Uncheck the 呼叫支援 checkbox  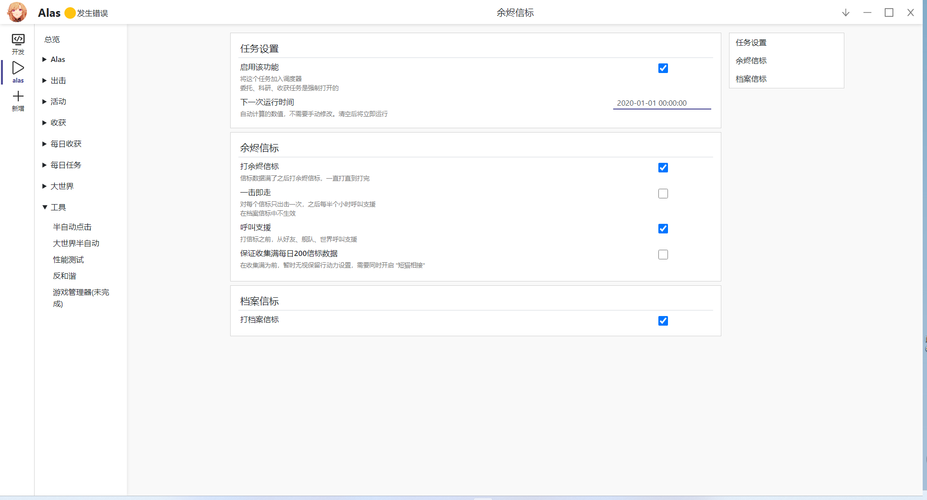coord(663,229)
